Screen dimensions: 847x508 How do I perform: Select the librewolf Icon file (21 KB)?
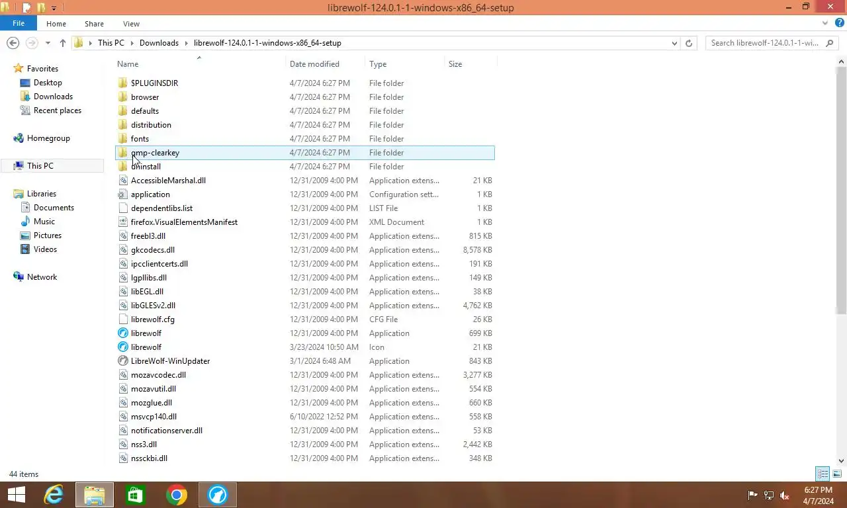122,347
